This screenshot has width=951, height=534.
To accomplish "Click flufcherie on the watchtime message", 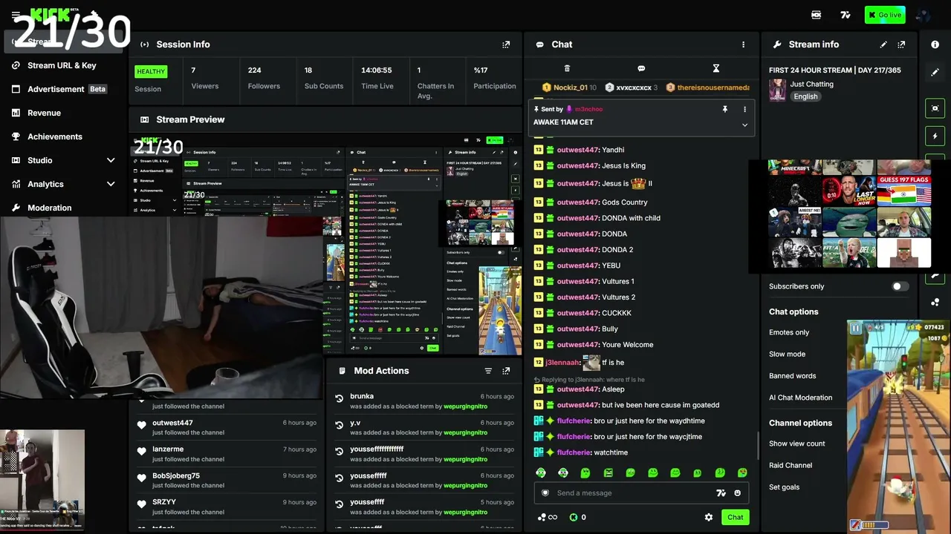I will pos(574,452).
